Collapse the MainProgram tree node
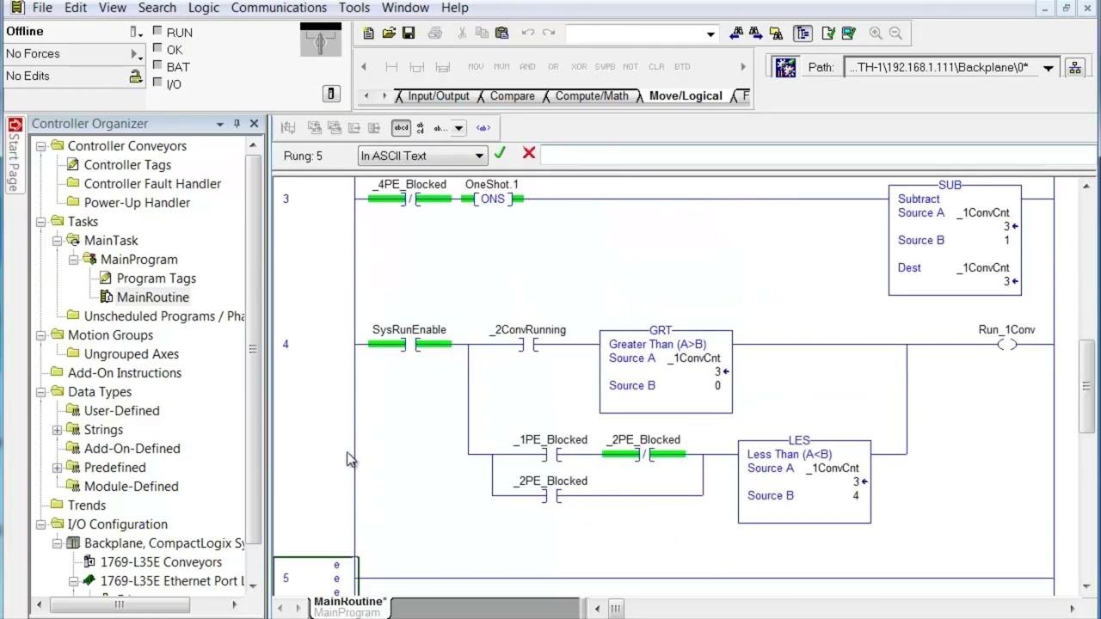The width and height of the screenshot is (1101, 619). (x=73, y=260)
